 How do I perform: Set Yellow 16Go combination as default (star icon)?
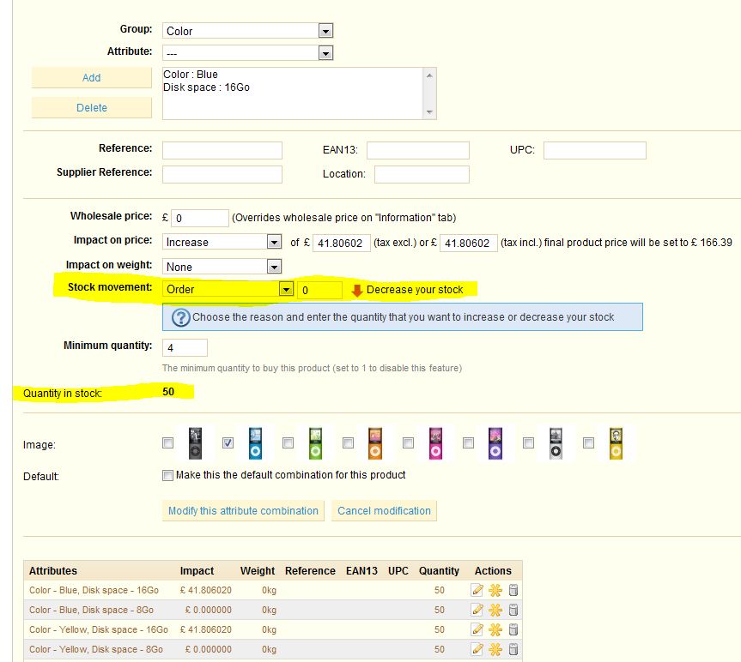coord(495,629)
